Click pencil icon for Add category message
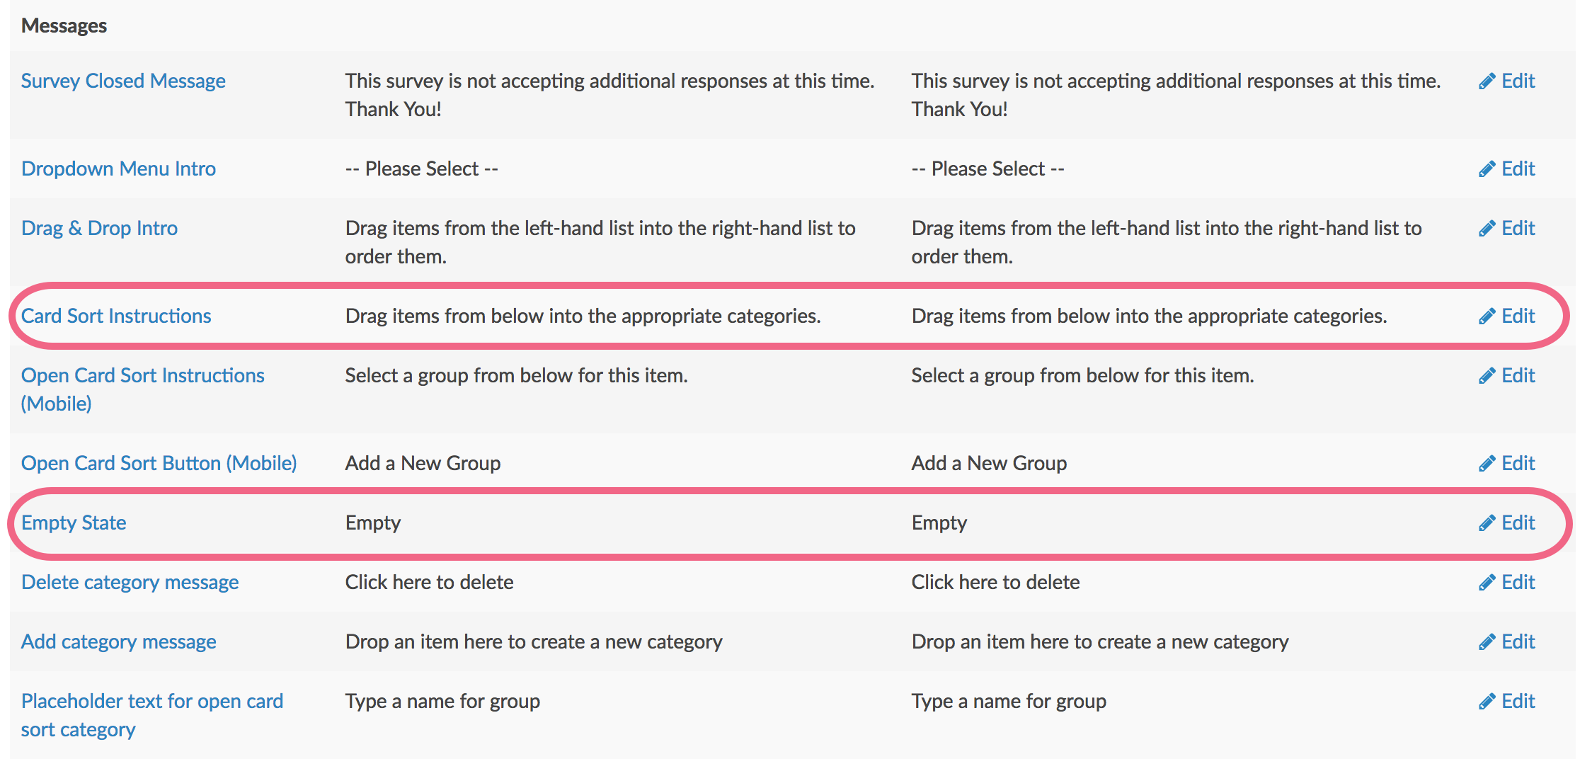Viewport: 1580px width, 759px height. pos(1487,642)
